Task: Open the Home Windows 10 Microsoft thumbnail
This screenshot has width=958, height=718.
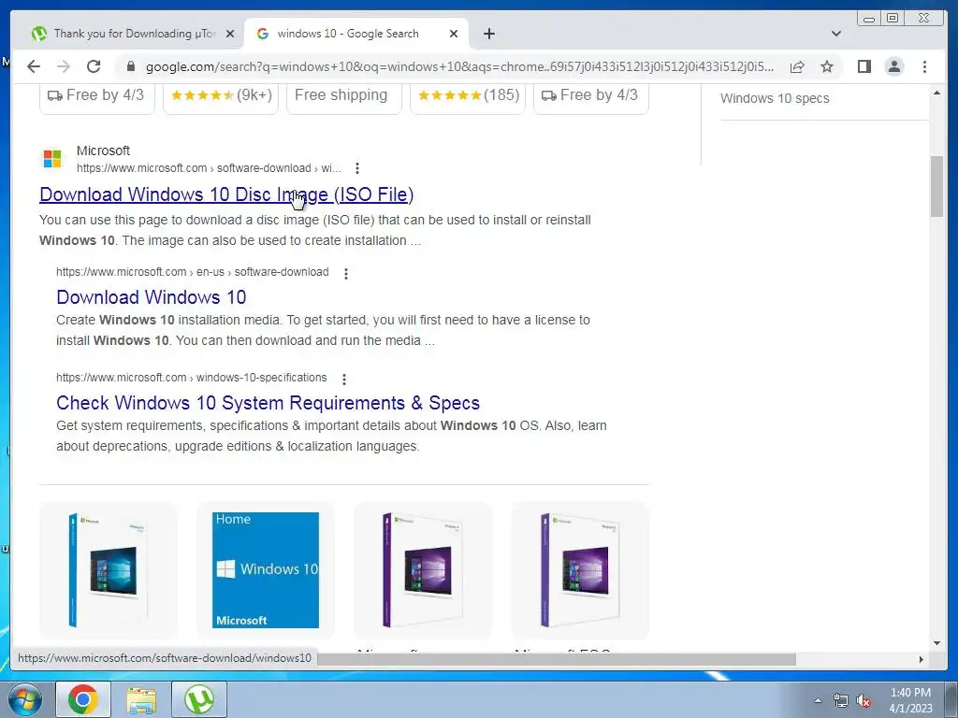Action: click(x=266, y=569)
